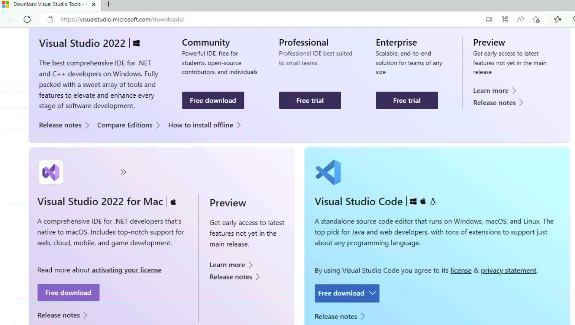The height and width of the screenshot is (325, 575).
Task: Click the Visual Studio Code logo
Action: pos(328,172)
